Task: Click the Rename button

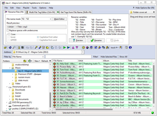Action: 96,40
